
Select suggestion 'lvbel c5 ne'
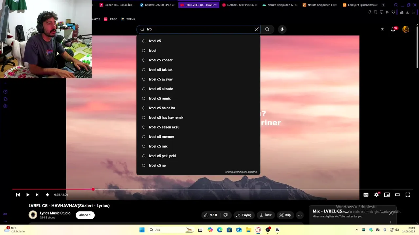coord(198,165)
